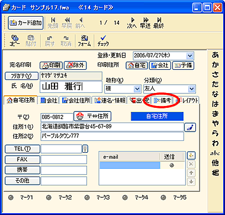Toggle the 送信 indicator in e-mail row
This screenshot has width=225, height=215.
[x=172, y=165]
